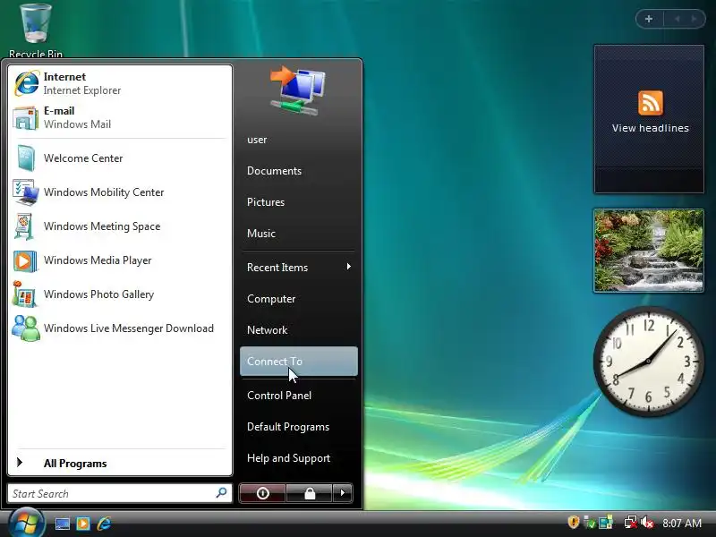Open the Recycle Bin desktop icon
This screenshot has width=716, height=537.
[36, 30]
